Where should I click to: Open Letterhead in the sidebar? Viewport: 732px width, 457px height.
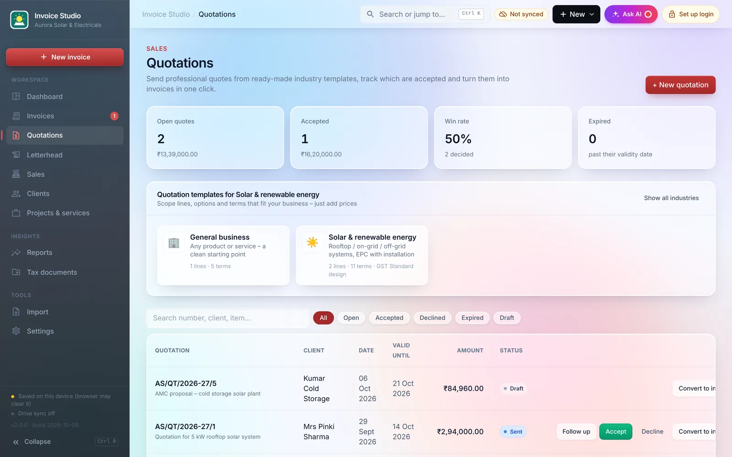65,155
